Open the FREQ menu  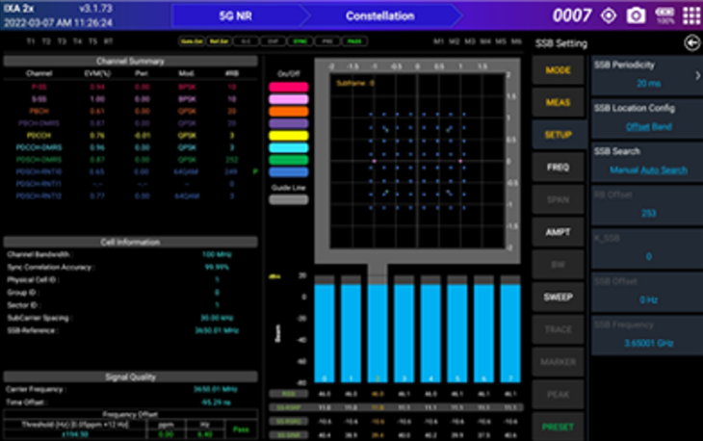558,168
